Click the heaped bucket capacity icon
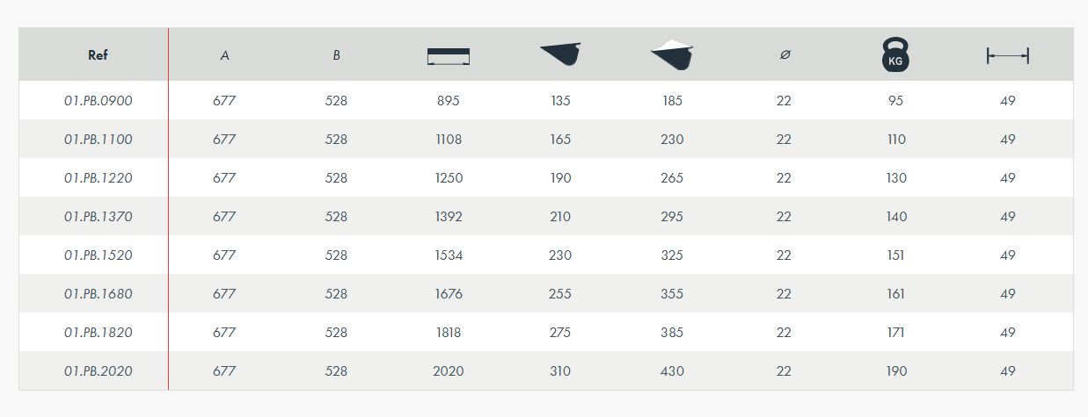Image resolution: width=1088 pixels, height=417 pixels. [x=672, y=54]
